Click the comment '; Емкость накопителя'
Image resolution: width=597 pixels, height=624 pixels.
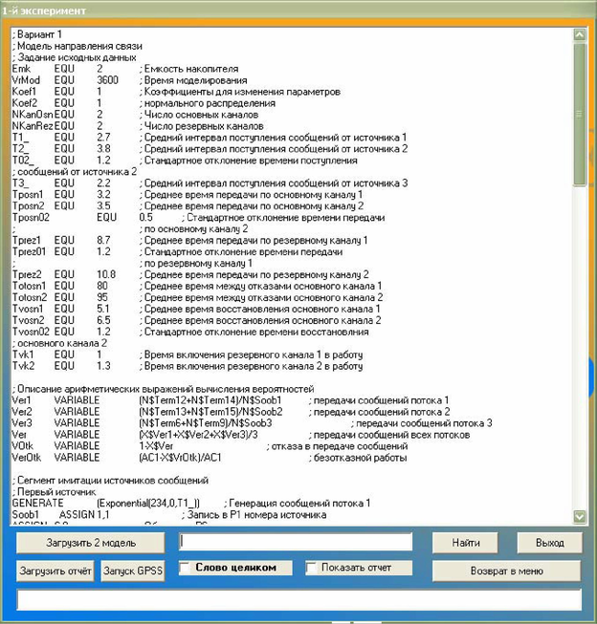point(188,69)
